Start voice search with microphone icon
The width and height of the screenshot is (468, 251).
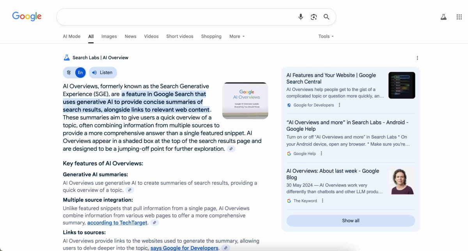point(301,17)
